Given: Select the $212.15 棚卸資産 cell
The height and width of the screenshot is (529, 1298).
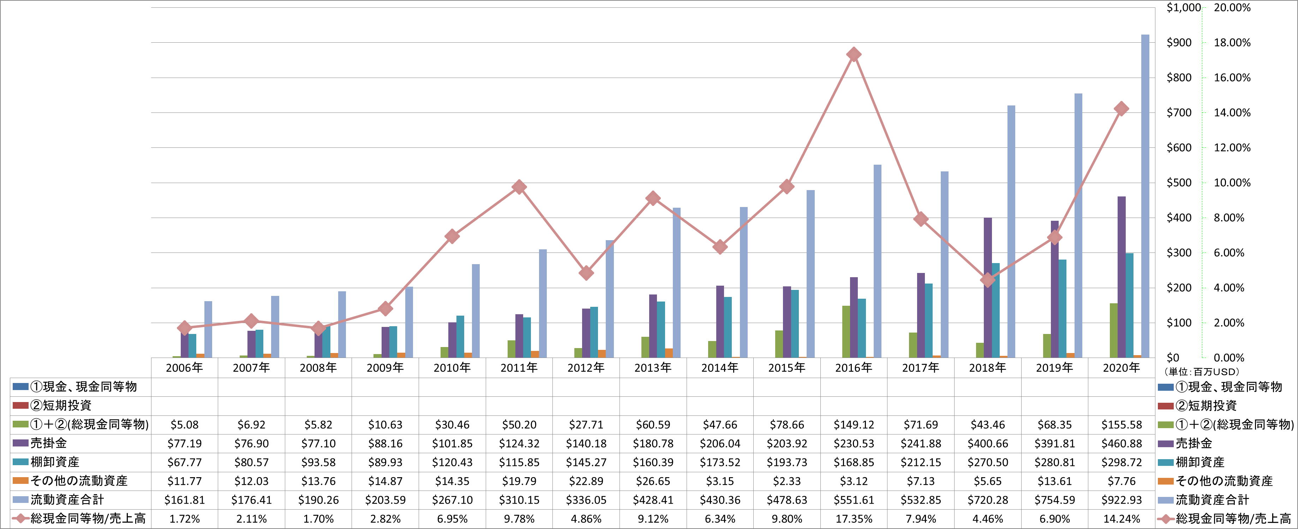Looking at the screenshot, I should [x=921, y=462].
